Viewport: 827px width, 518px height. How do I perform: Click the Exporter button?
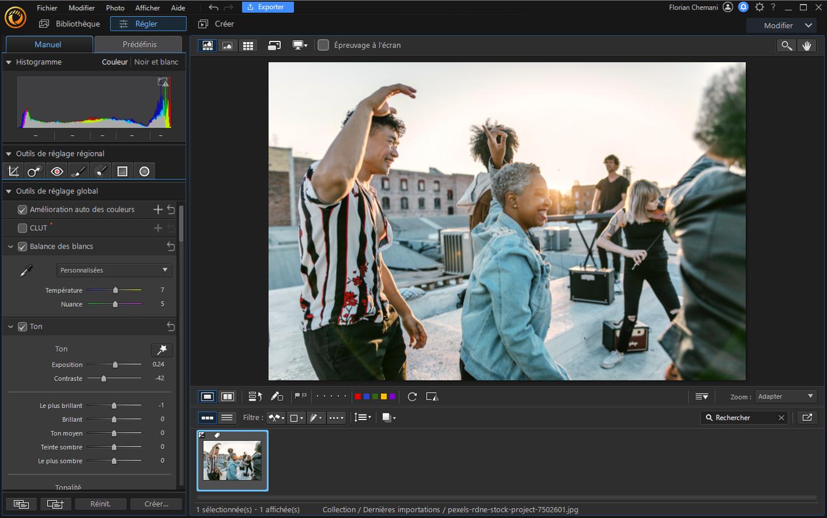click(x=268, y=7)
